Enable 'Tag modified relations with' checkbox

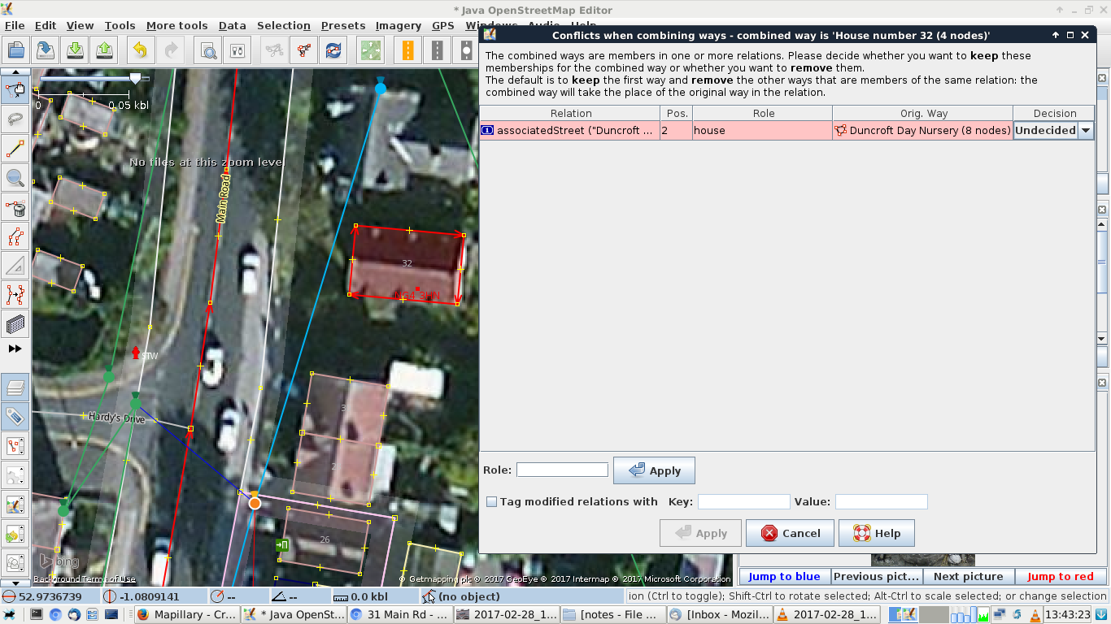491,501
